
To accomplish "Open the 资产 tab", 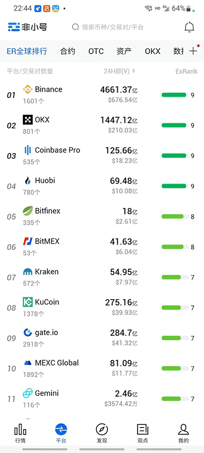I will 124,51.
